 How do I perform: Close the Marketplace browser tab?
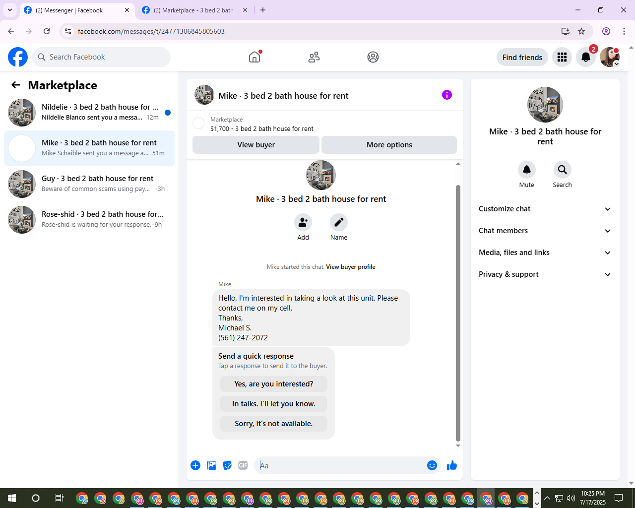245,10
